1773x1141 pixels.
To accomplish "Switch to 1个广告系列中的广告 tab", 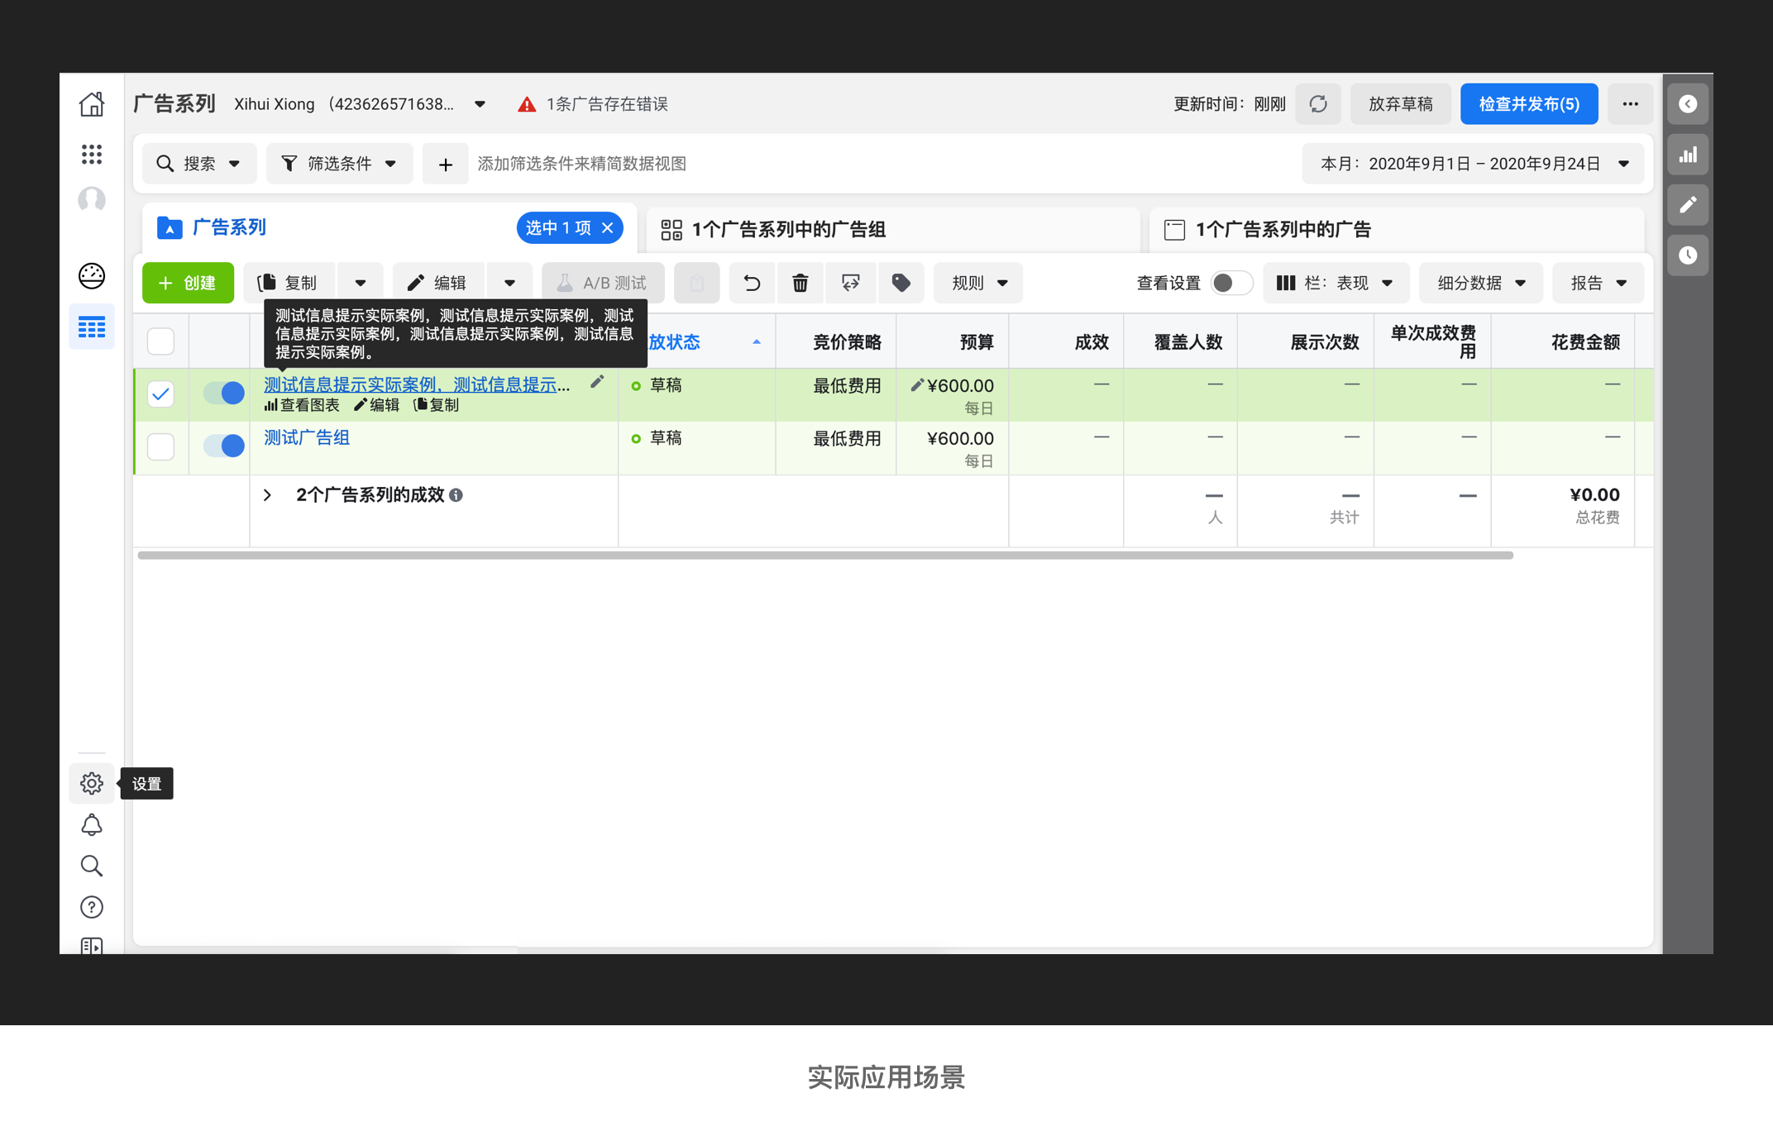I will (1282, 230).
